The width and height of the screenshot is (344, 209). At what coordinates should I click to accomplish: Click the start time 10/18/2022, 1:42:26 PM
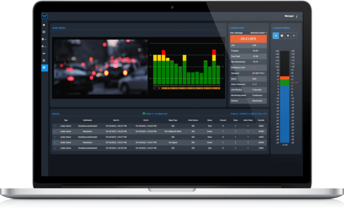[x=116, y=148]
